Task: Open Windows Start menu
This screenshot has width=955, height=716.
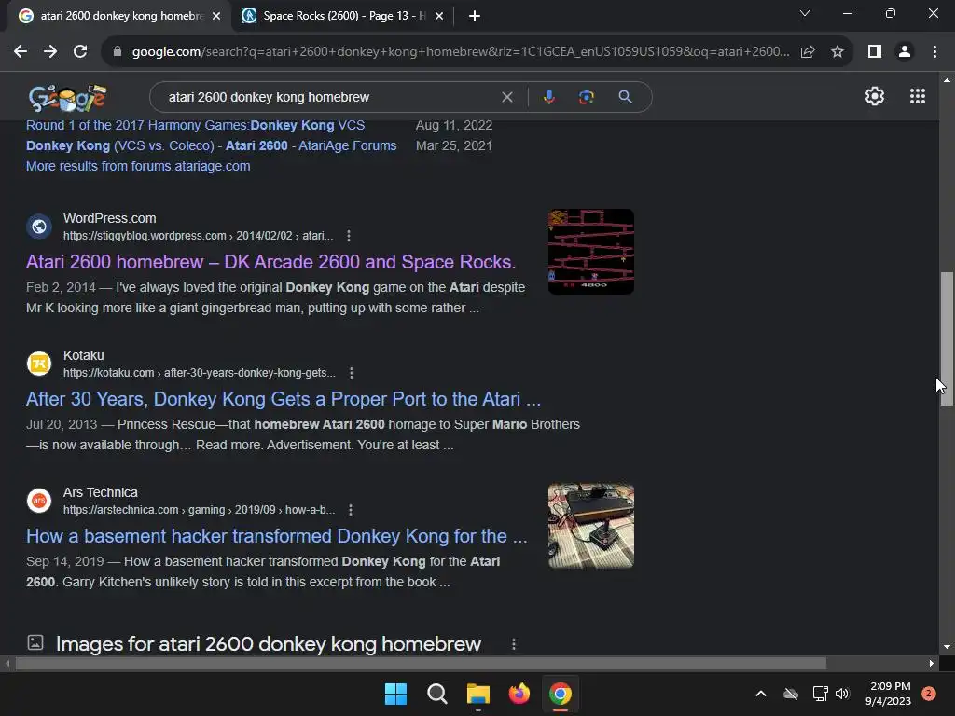Action: click(395, 694)
